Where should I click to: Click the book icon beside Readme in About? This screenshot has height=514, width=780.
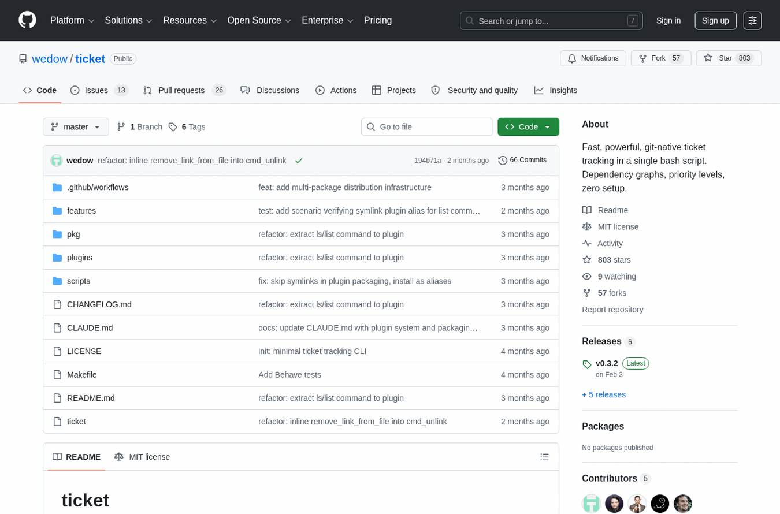[587, 210]
